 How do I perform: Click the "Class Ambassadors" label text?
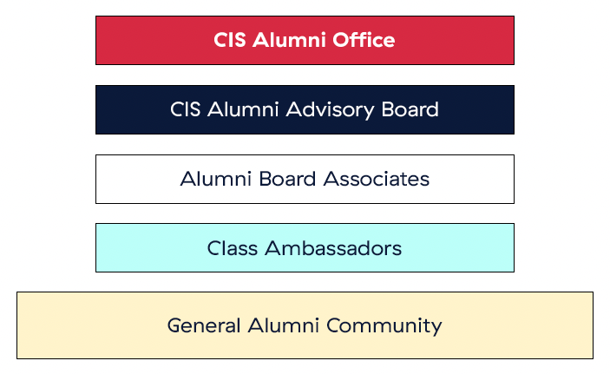pos(305,248)
